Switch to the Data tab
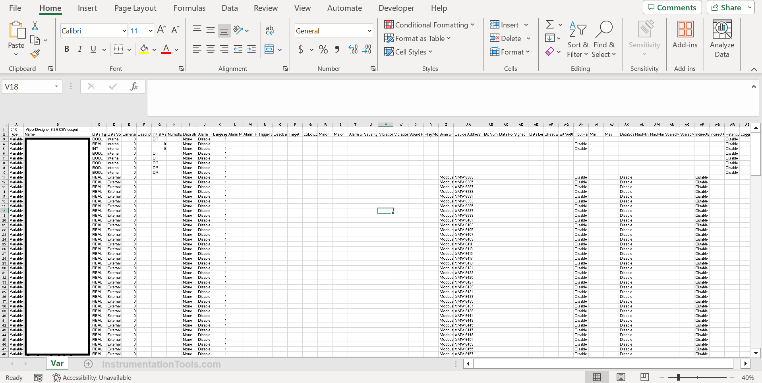 (x=230, y=8)
